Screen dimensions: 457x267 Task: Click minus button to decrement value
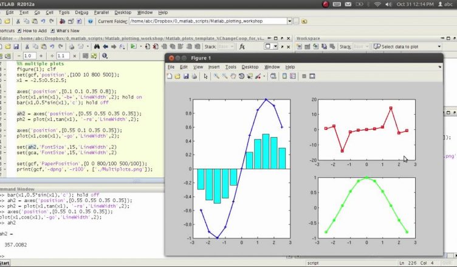(19, 56)
